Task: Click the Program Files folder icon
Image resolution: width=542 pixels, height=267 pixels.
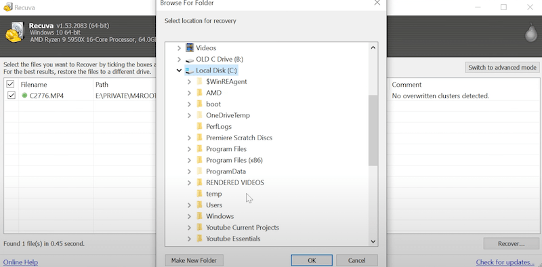Action: point(199,148)
